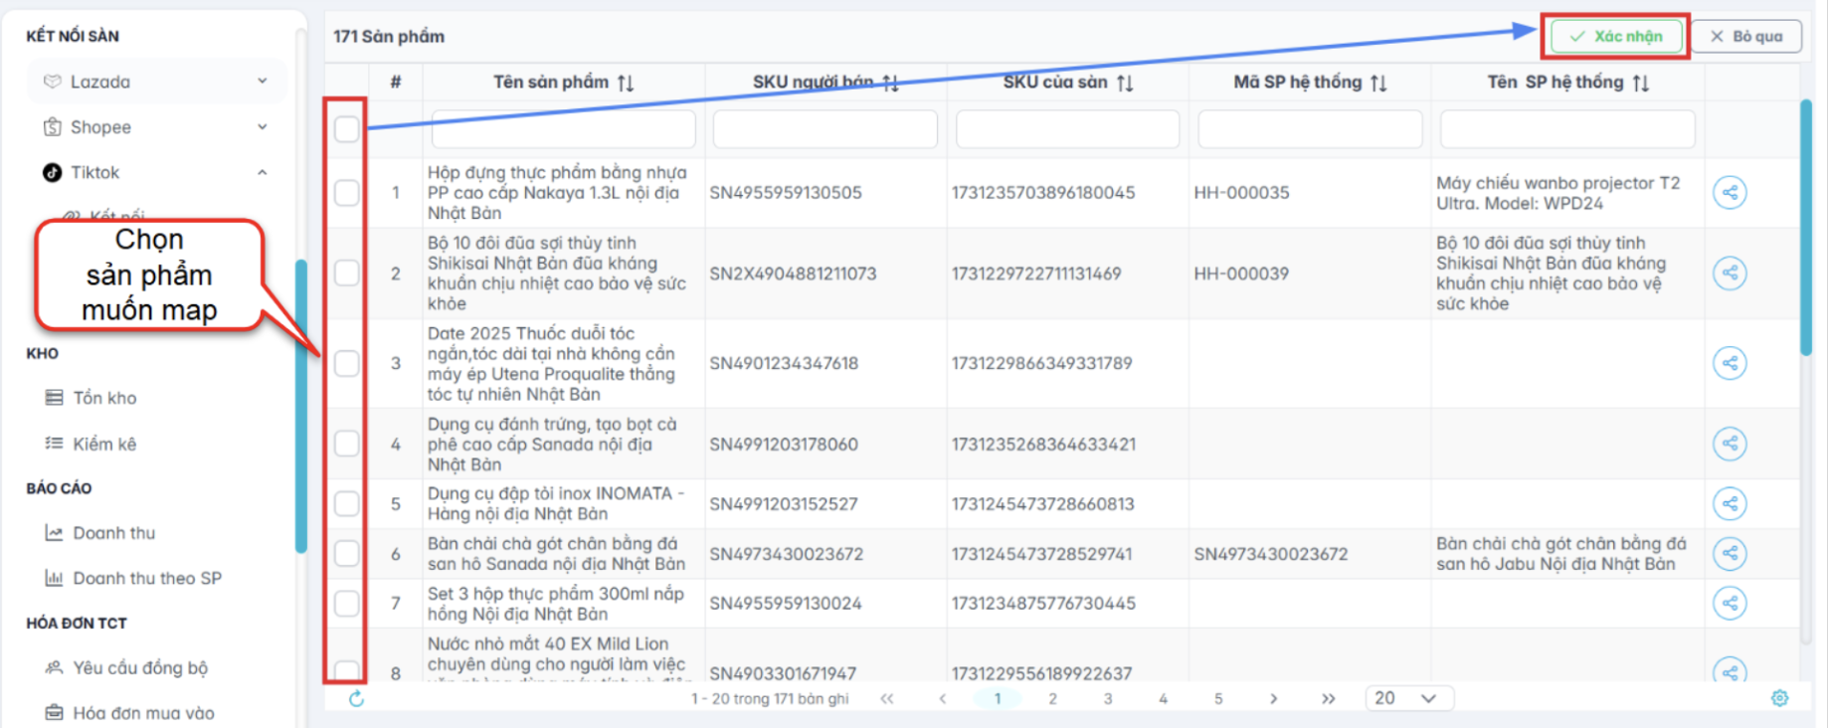Click the table's vertical scrollbar
The height and width of the screenshot is (728, 1828).
1806,229
